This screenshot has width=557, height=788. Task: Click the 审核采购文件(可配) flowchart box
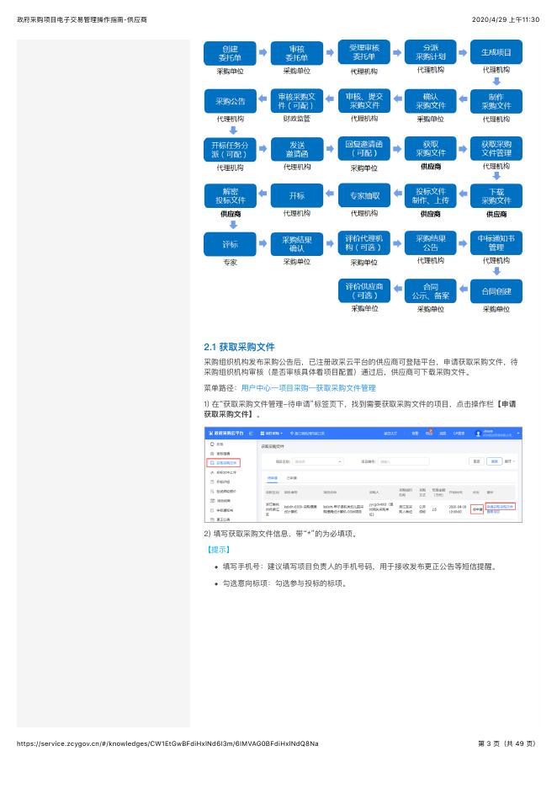tap(296, 101)
